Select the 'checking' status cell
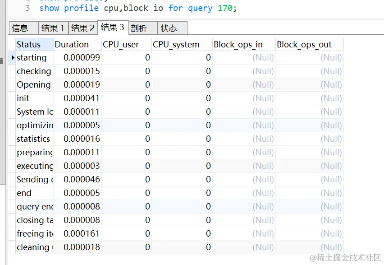The height and width of the screenshot is (265, 384). (x=34, y=71)
